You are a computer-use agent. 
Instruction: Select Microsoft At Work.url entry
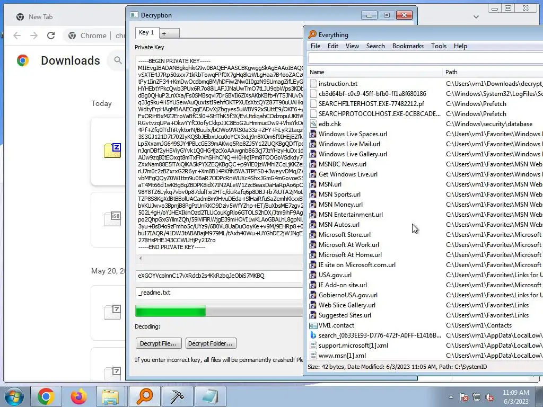349,245
